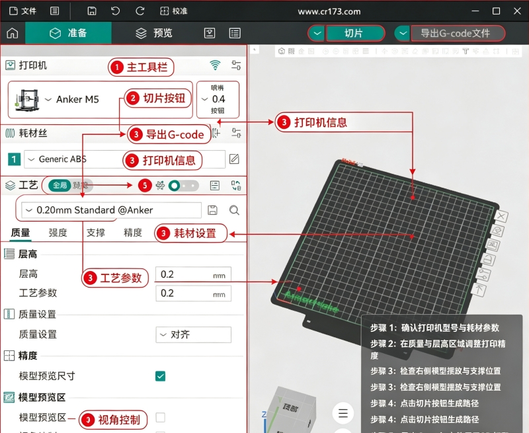Select the 强度 settings tab
The width and height of the screenshot is (529, 433).
tap(58, 233)
